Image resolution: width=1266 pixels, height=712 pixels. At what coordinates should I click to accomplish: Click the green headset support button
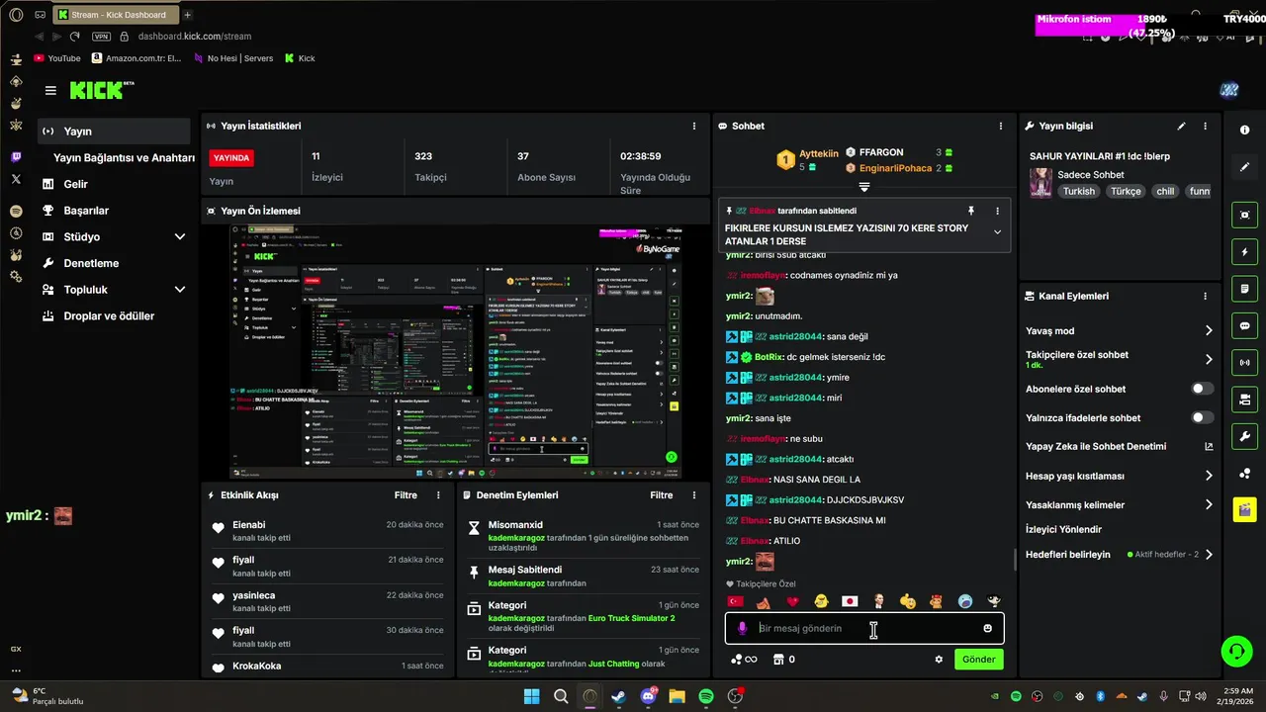point(1236,651)
